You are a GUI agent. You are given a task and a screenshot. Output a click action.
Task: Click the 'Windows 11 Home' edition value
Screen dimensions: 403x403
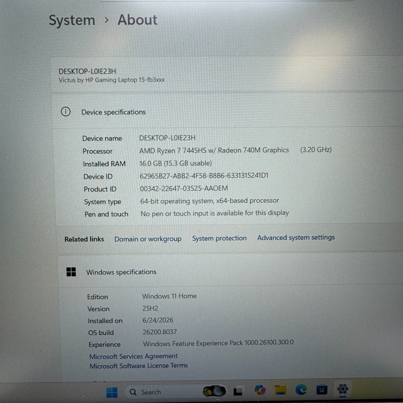pyautogui.click(x=169, y=296)
